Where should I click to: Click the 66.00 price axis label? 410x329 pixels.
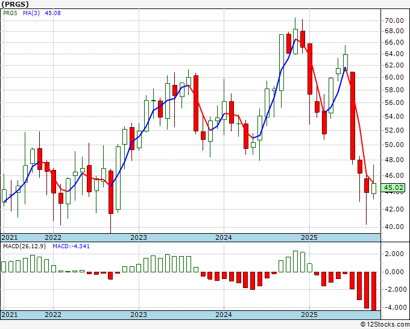(x=394, y=42)
